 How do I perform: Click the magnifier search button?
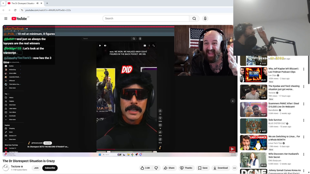pos(194,18)
